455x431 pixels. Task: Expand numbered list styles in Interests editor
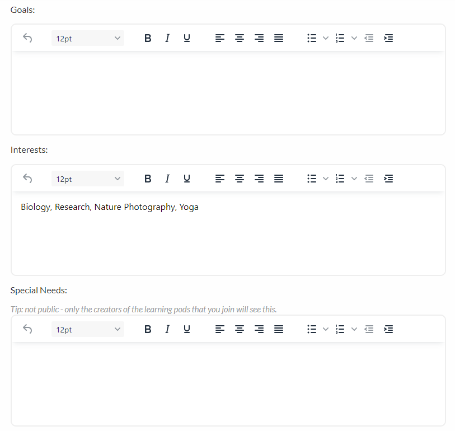tap(354, 179)
